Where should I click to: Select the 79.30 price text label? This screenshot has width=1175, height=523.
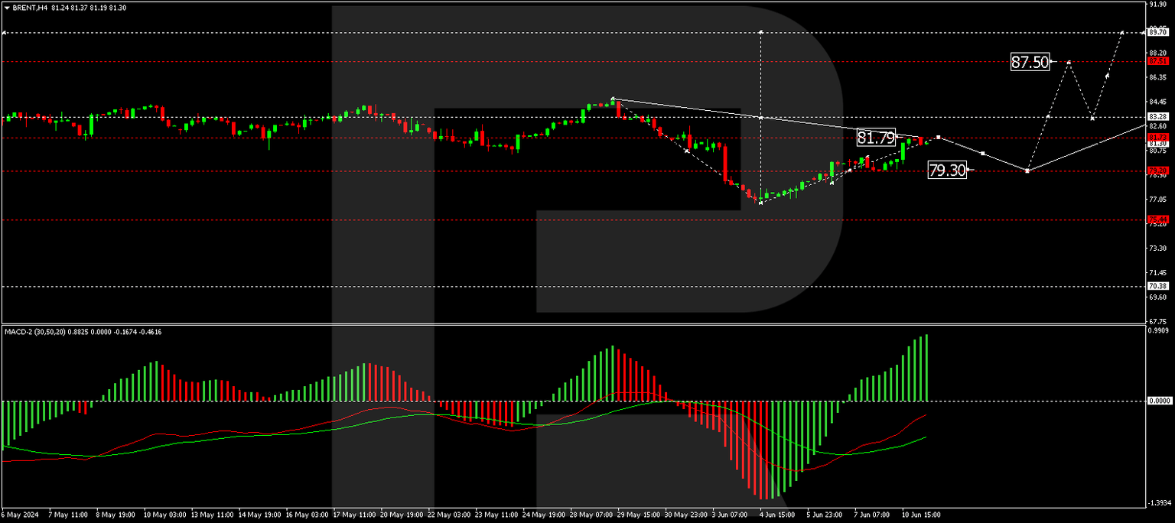pyautogui.click(x=946, y=170)
